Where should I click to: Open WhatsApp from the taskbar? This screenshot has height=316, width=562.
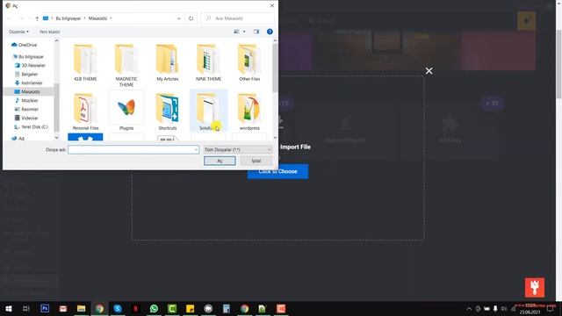(154, 308)
